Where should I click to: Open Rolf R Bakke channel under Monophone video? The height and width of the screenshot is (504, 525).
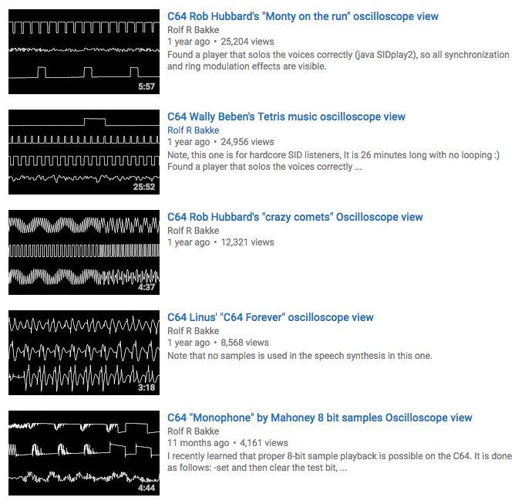(193, 431)
